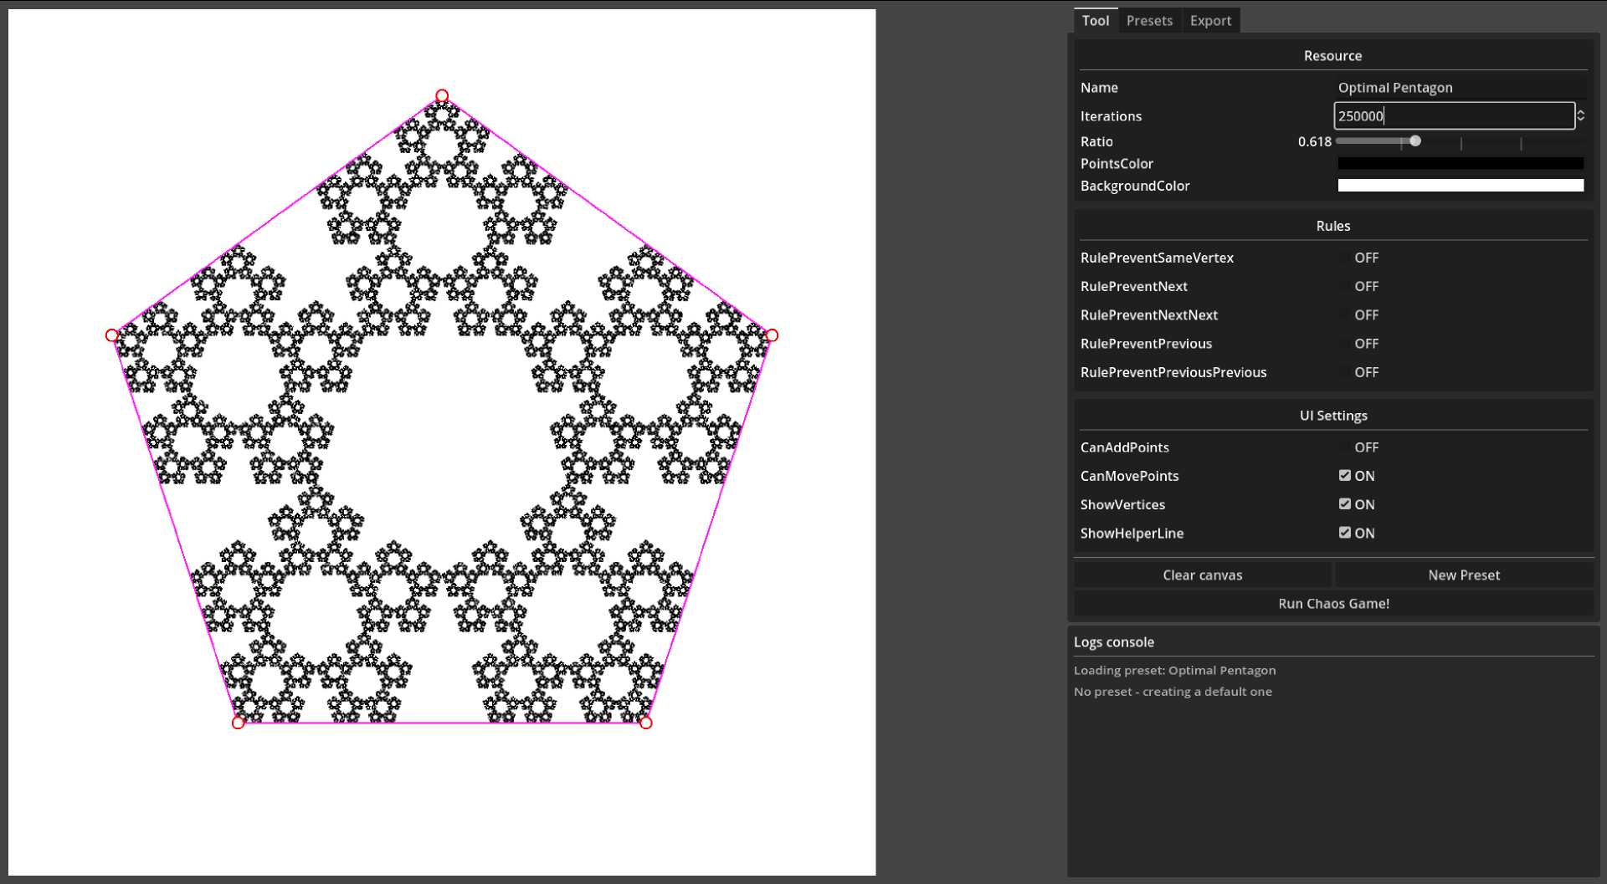Enable RulePreventSameVertex checkbox

[1344, 258]
